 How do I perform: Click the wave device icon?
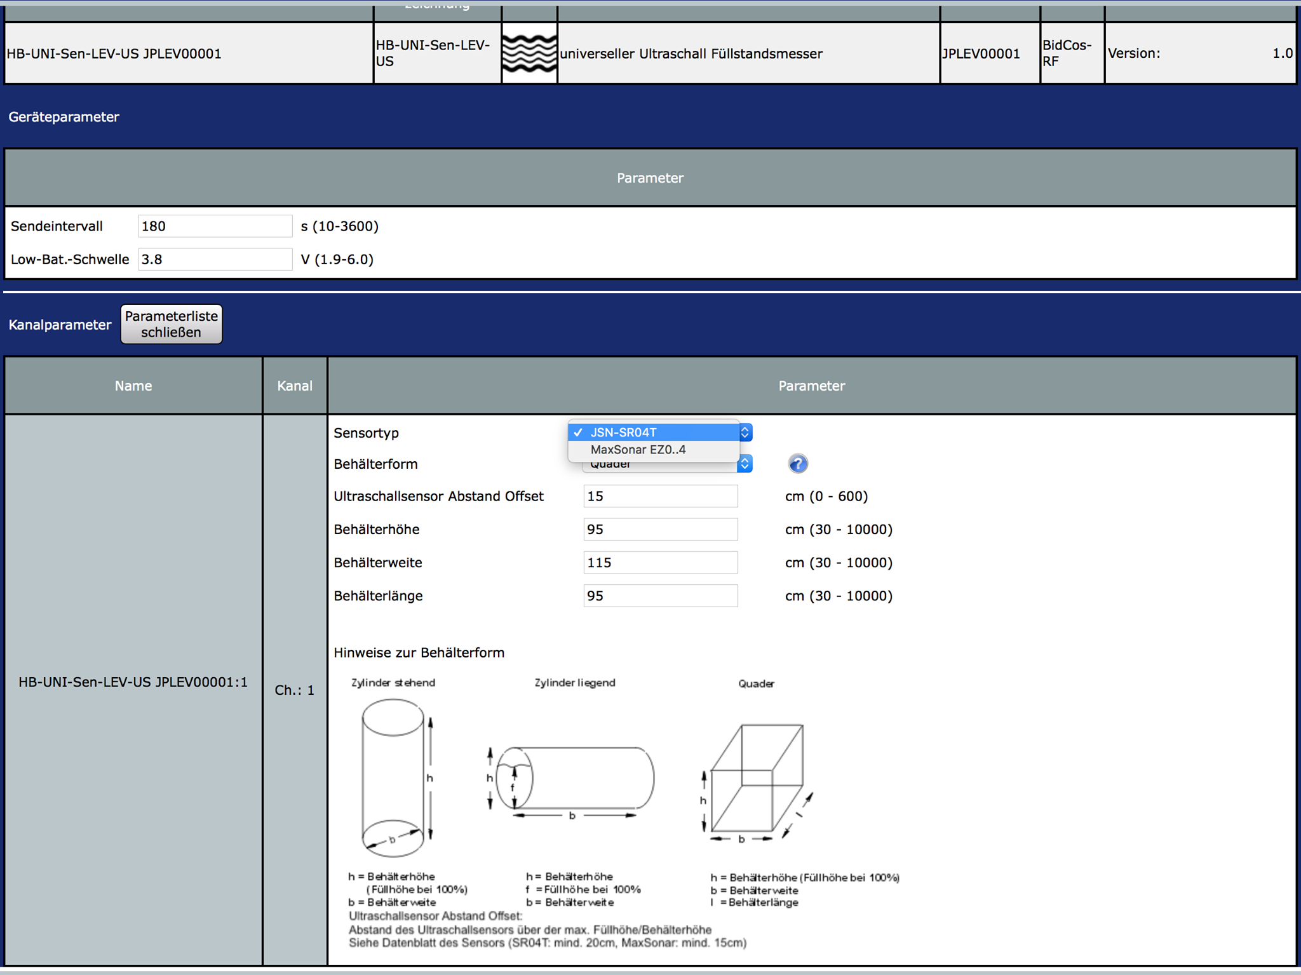[x=529, y=53]
